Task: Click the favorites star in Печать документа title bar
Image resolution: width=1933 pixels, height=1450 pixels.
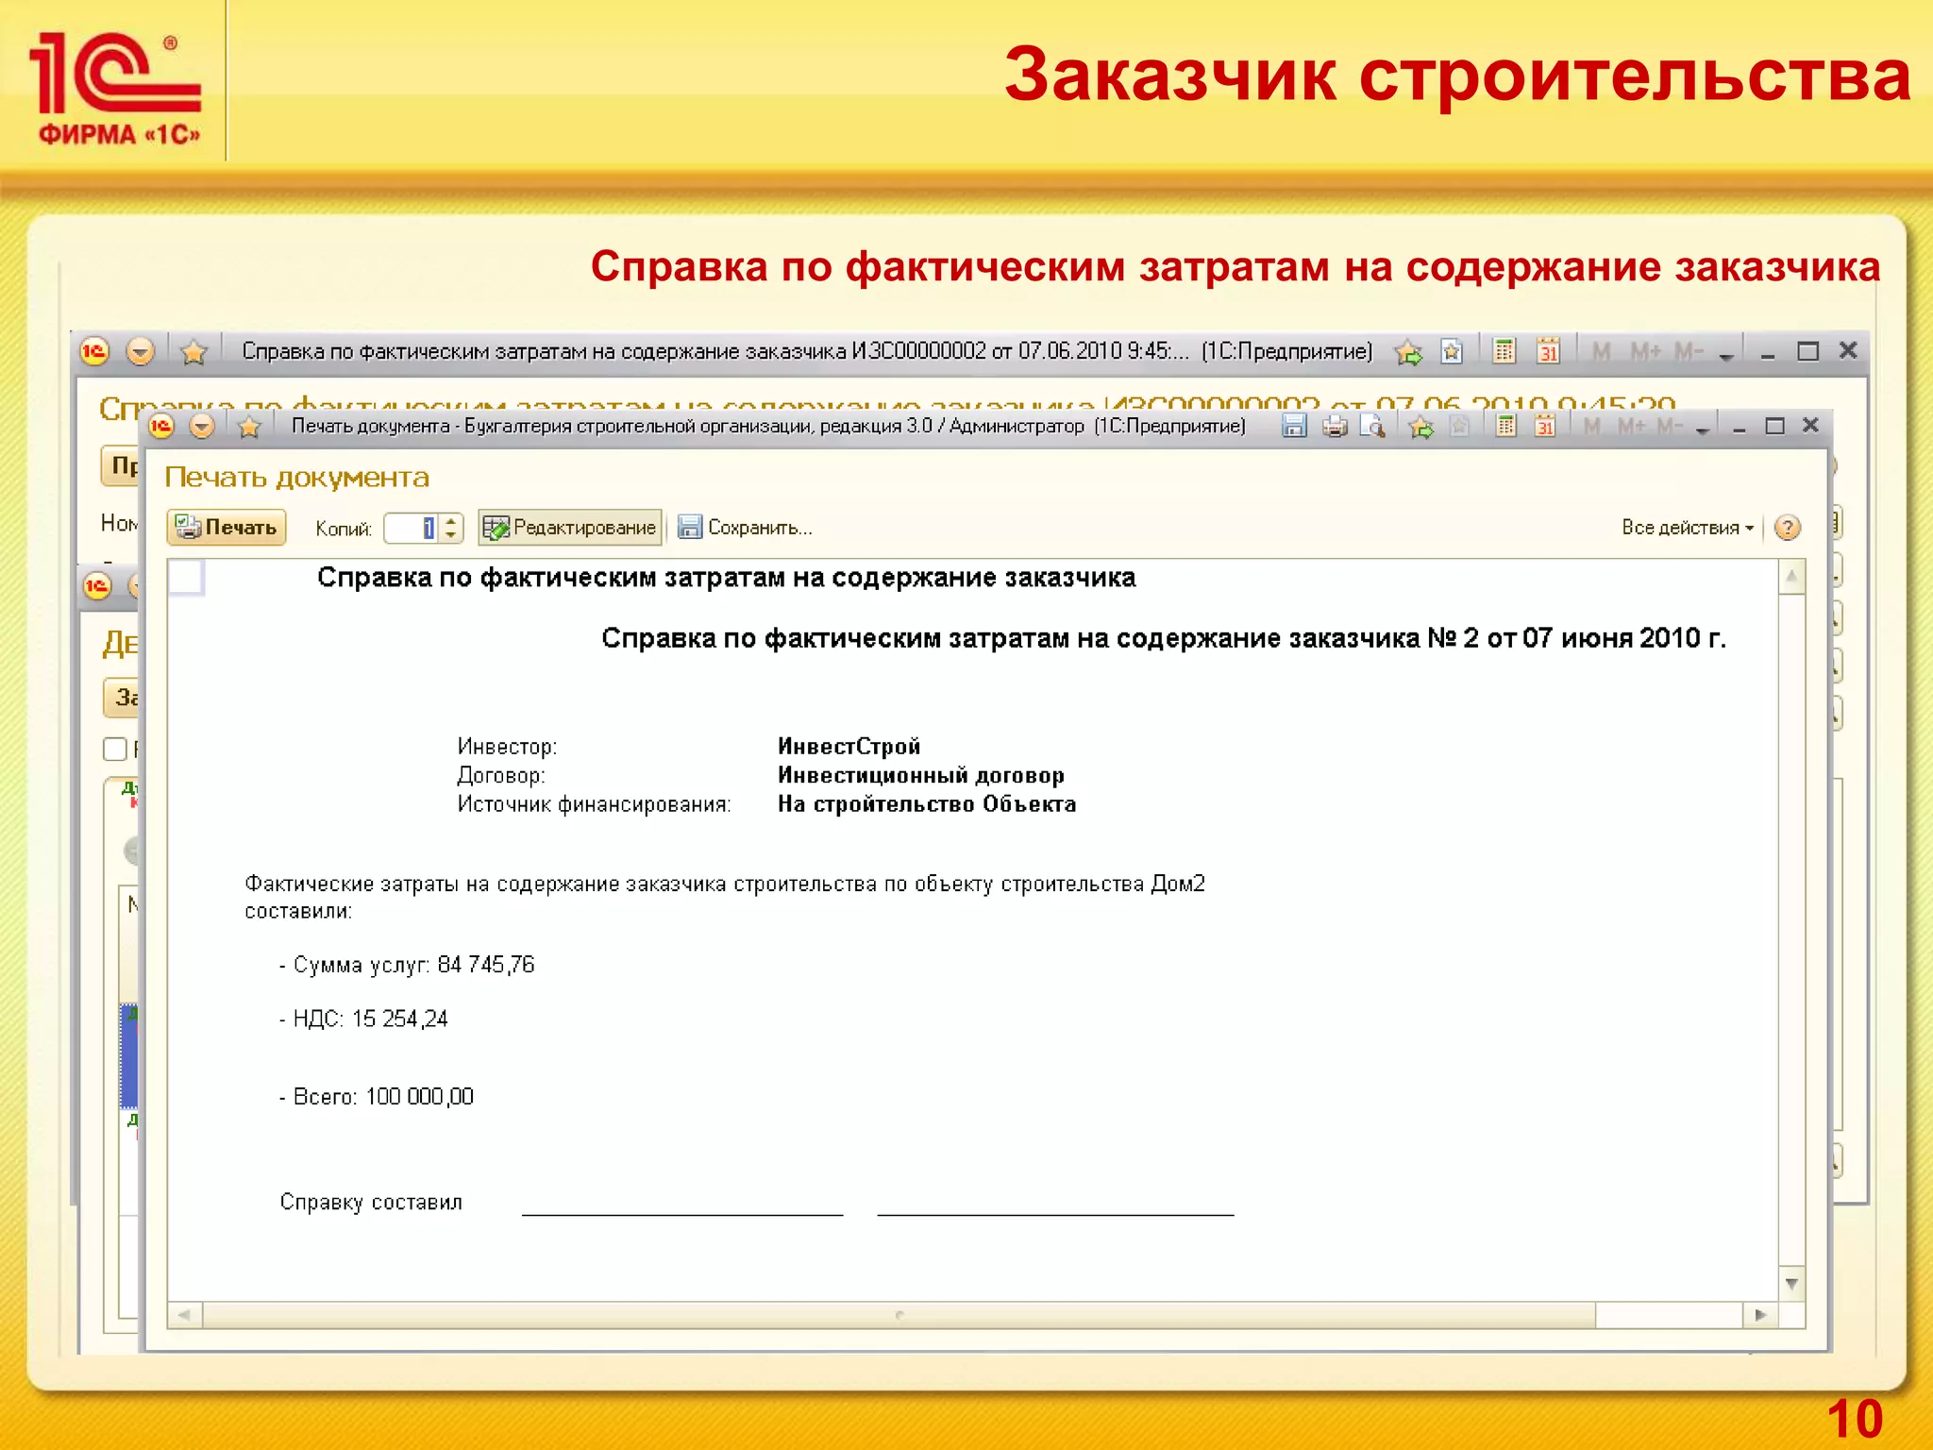Action: point(249,427)
